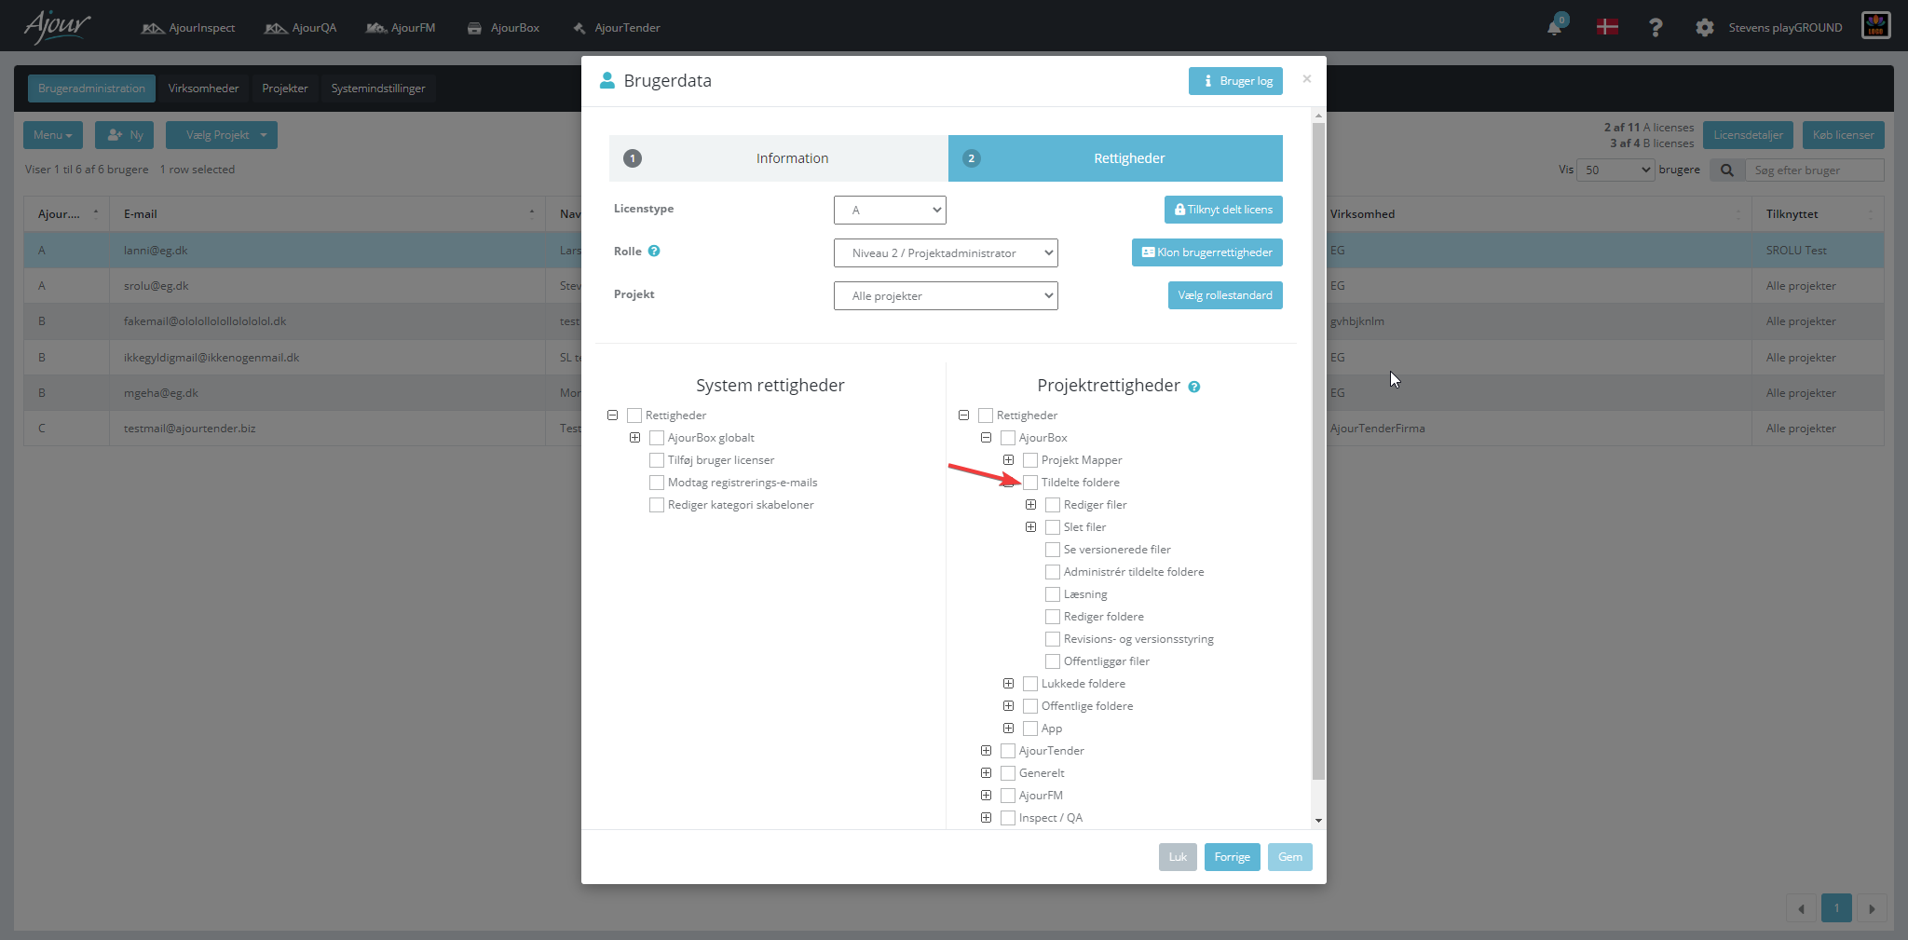Click the Klon brugerrettigheder button

coord(1207,252)
